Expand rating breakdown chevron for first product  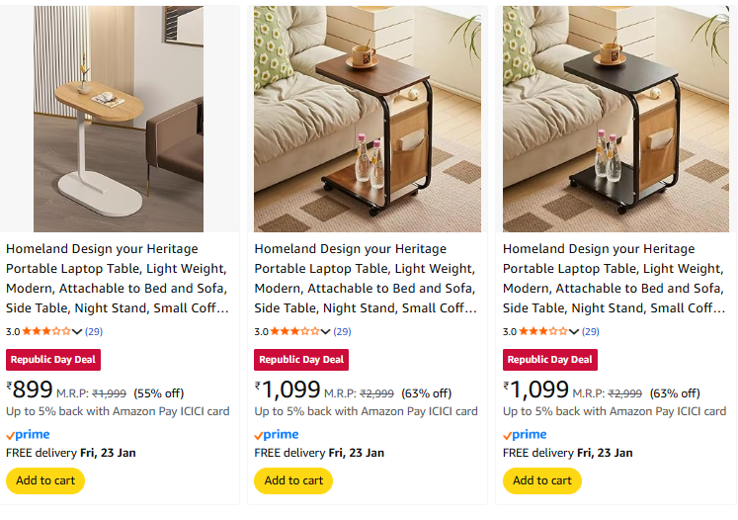pos(77,332)
